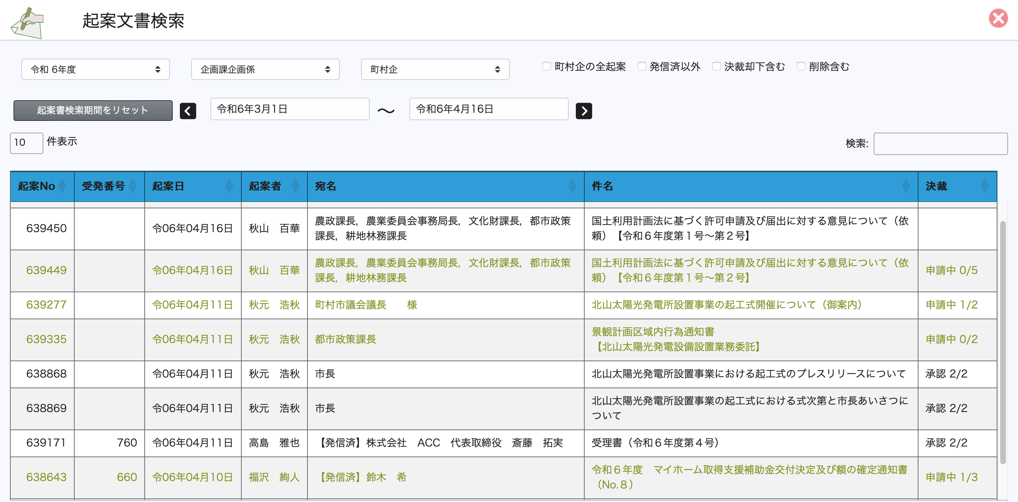This screenshot has height=502, width=1018.
Task: Toggle 決裁却下含む checkbox
Action: pos(716,66)
